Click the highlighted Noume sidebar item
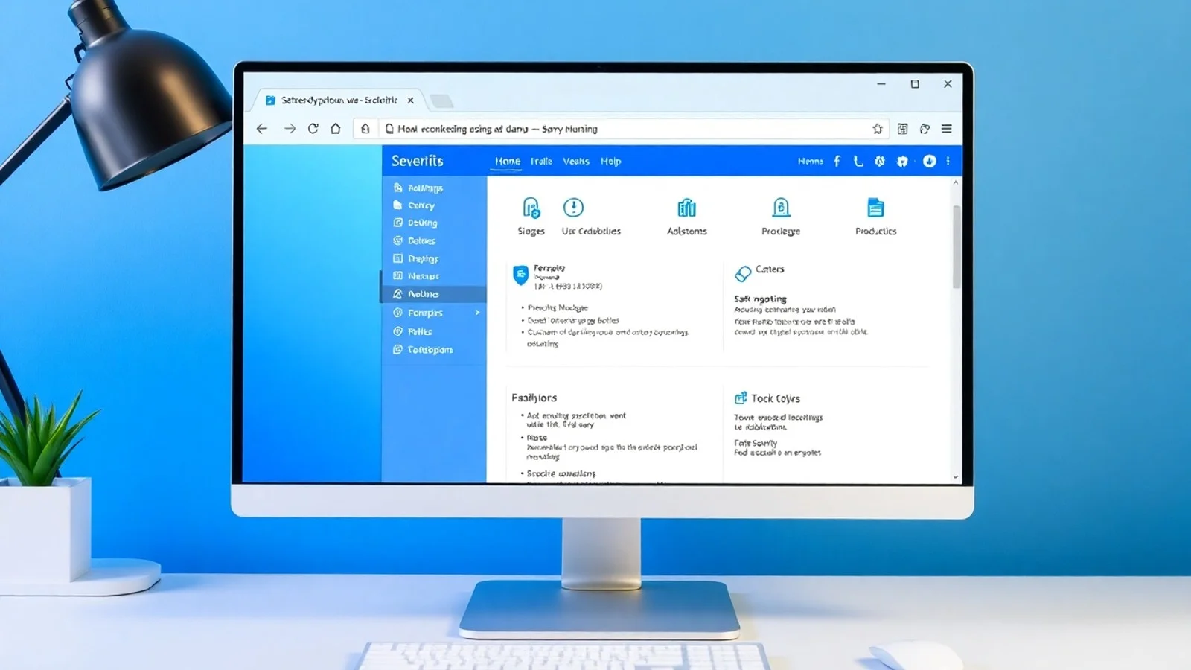This screenshot has width=1191, height=670. click(x=434, y=294)
